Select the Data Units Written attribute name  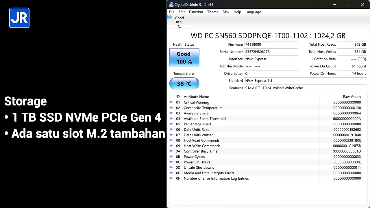pyautogui.click(x=199, y=135)
